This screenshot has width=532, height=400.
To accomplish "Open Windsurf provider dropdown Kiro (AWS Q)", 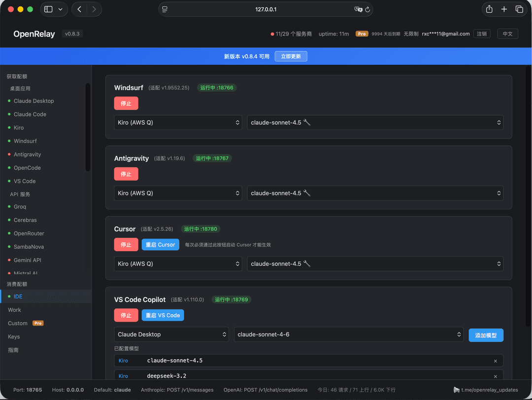I will pos(178,123).
